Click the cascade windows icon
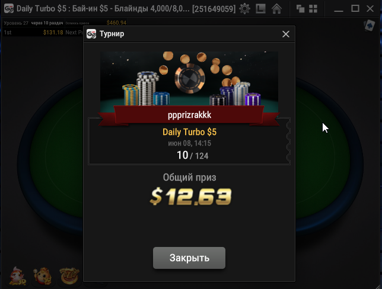Viewport: 382px width, 289px height. point(300,9)
